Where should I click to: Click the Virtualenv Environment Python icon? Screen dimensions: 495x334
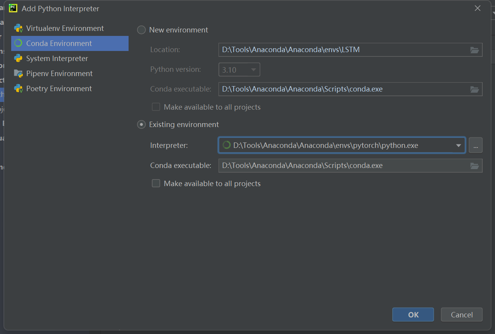[18, 28]
